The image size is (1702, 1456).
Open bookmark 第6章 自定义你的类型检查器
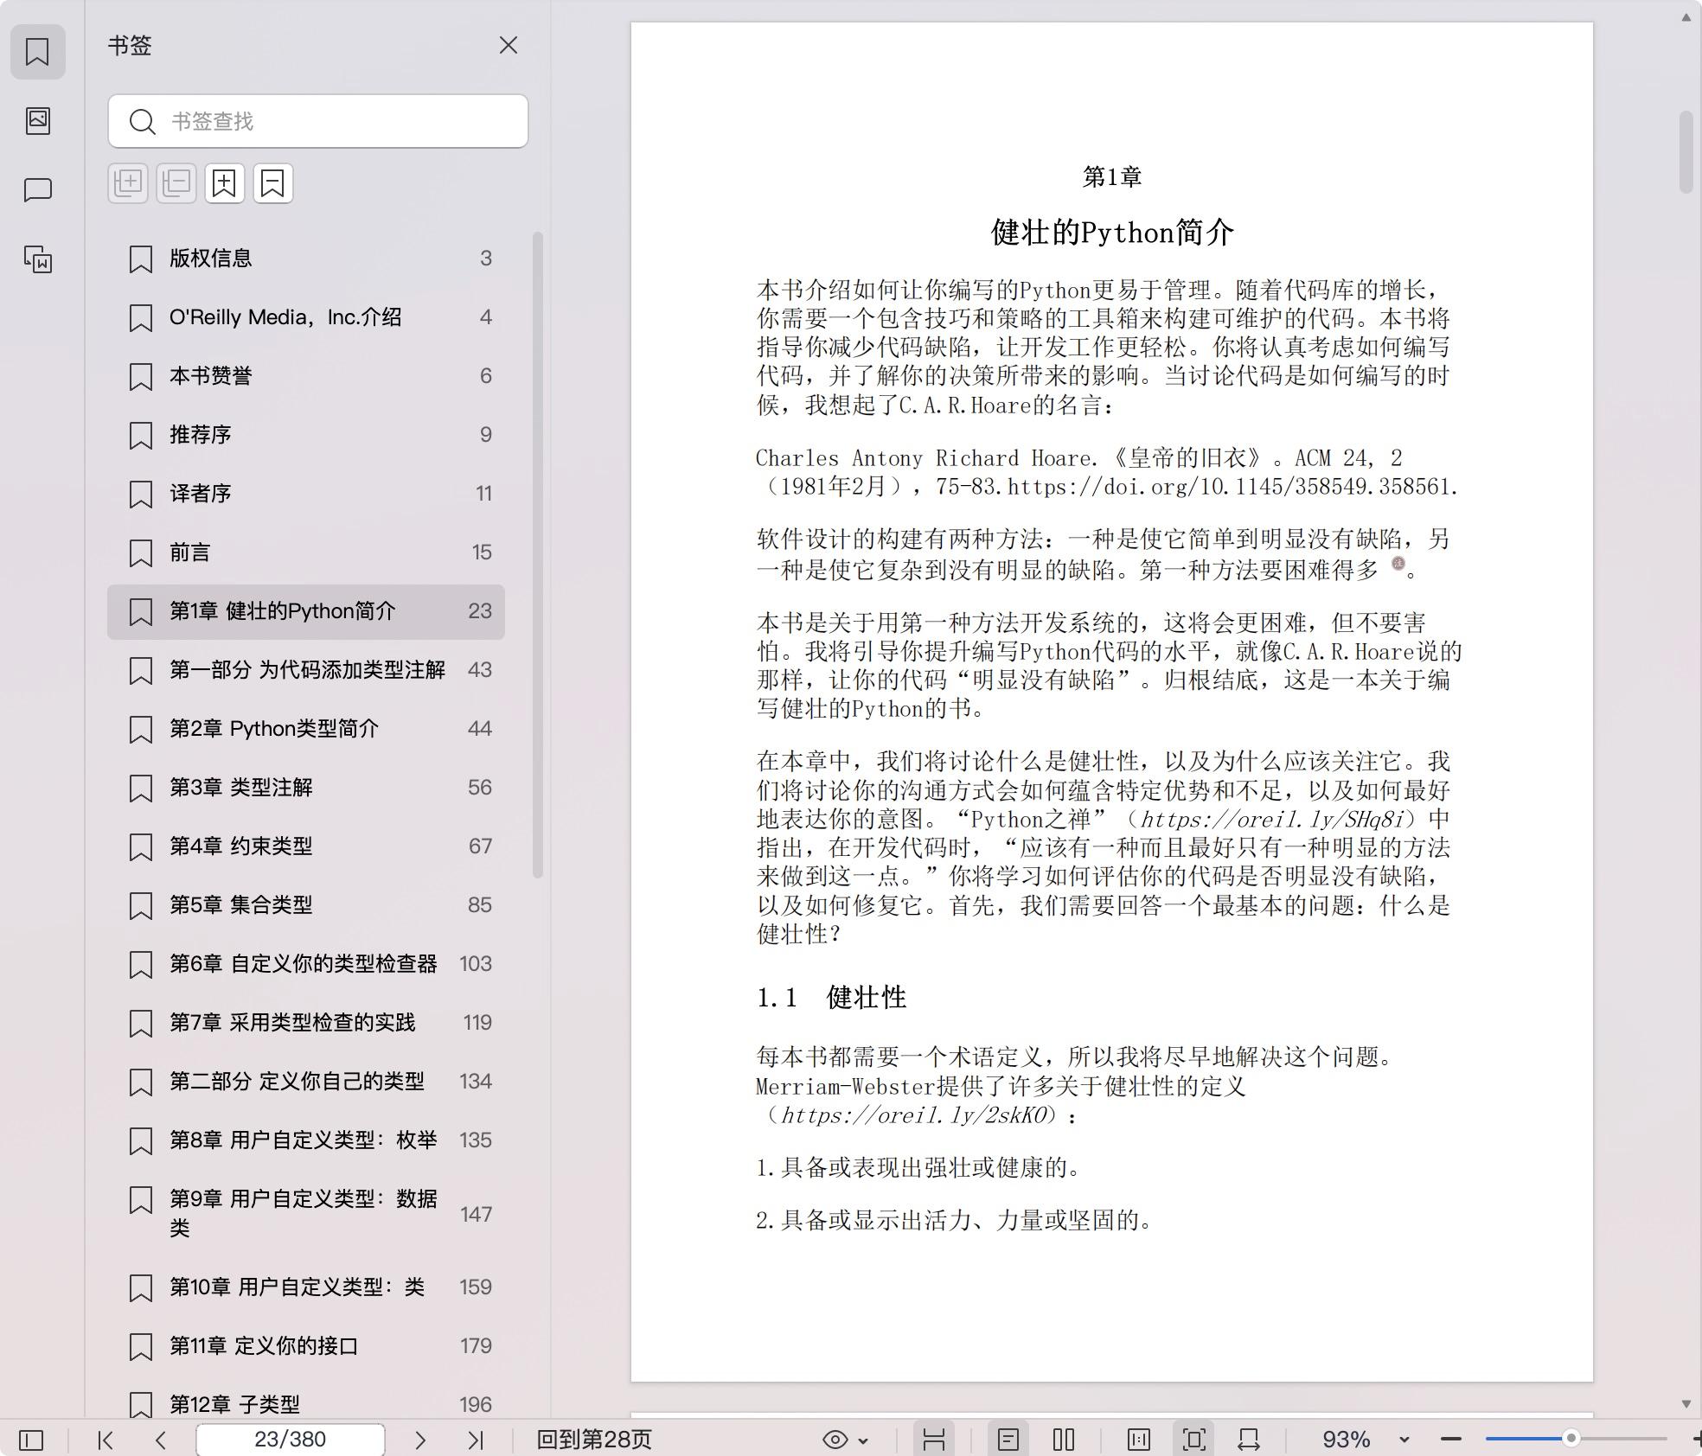[306, 963]
